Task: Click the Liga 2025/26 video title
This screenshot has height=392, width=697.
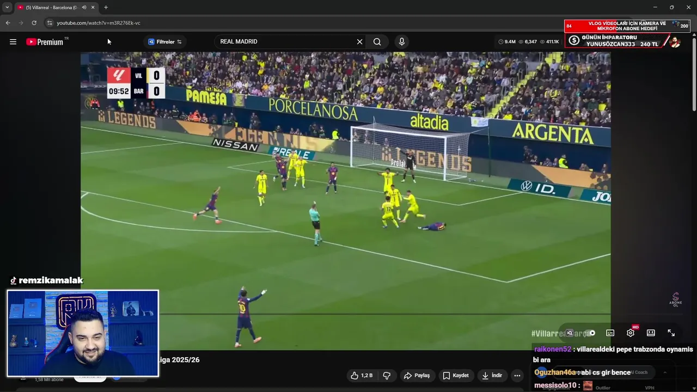Action: [179, 360]
